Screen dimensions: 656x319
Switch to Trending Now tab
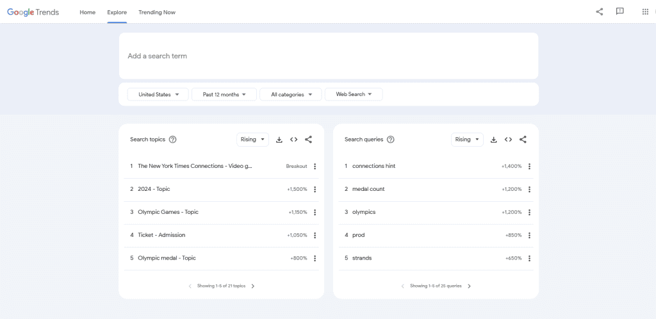click(x=157, y=12)
